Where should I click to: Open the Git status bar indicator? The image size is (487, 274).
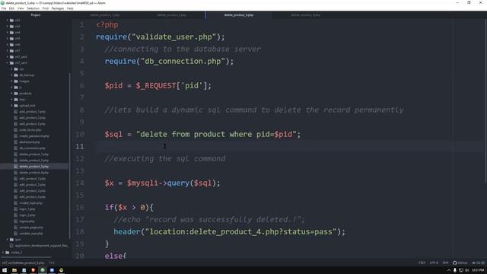click(x=479, y=263)
